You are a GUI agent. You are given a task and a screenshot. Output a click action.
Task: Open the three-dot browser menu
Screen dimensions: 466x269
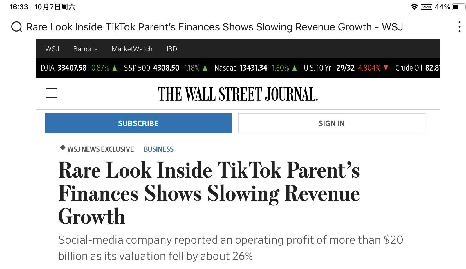(459, 27)
